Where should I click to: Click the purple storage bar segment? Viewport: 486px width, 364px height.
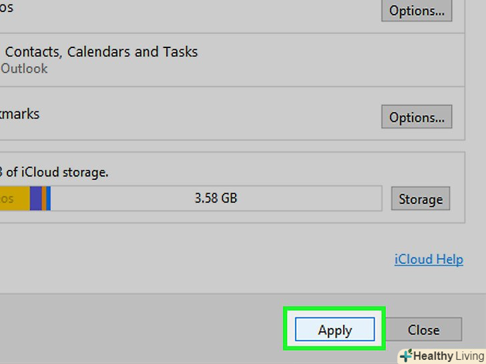(x=35, y=199)
